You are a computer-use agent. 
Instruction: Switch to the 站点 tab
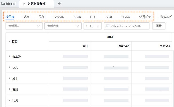tap(27, 17)
